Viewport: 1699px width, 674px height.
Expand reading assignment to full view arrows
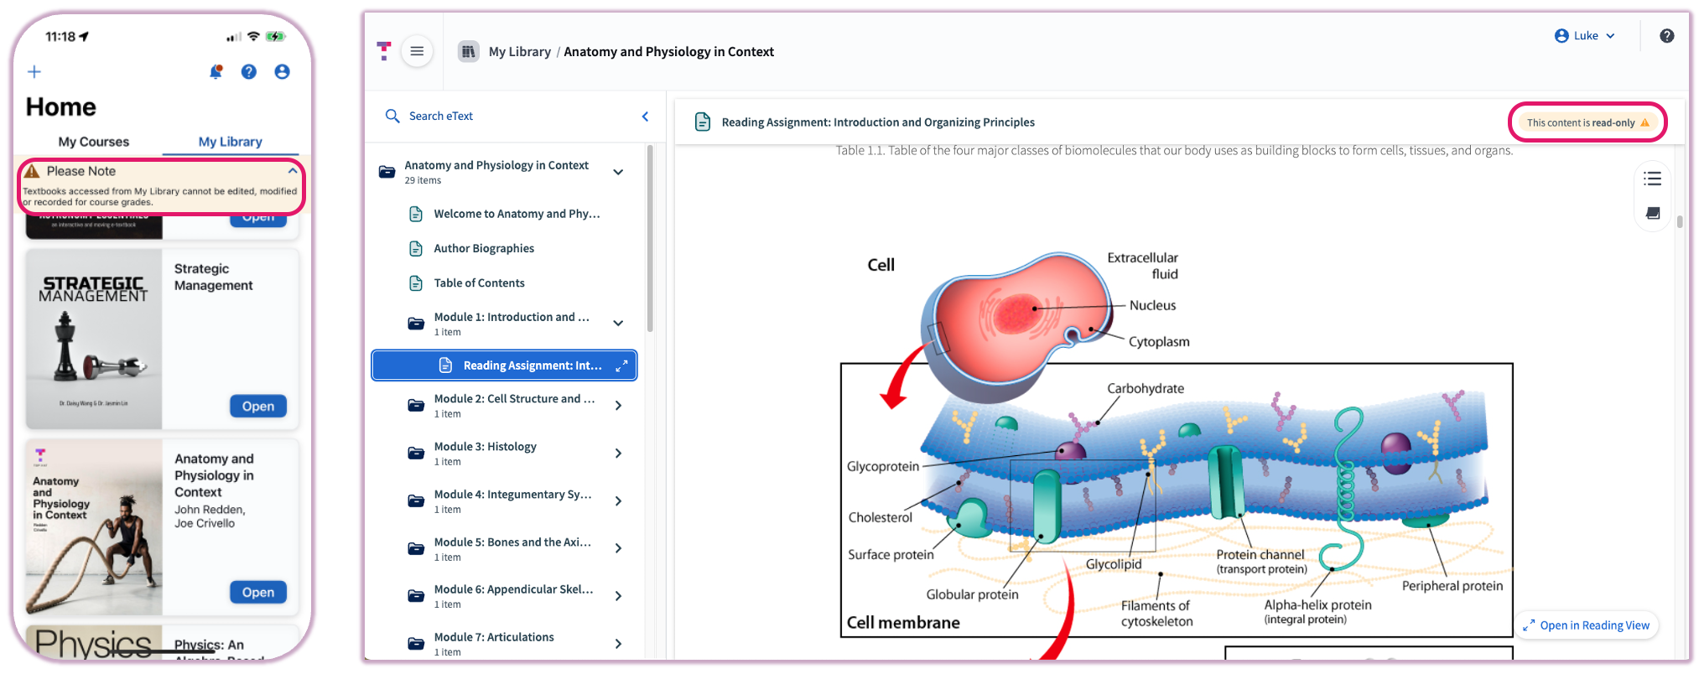coord(621,366)
